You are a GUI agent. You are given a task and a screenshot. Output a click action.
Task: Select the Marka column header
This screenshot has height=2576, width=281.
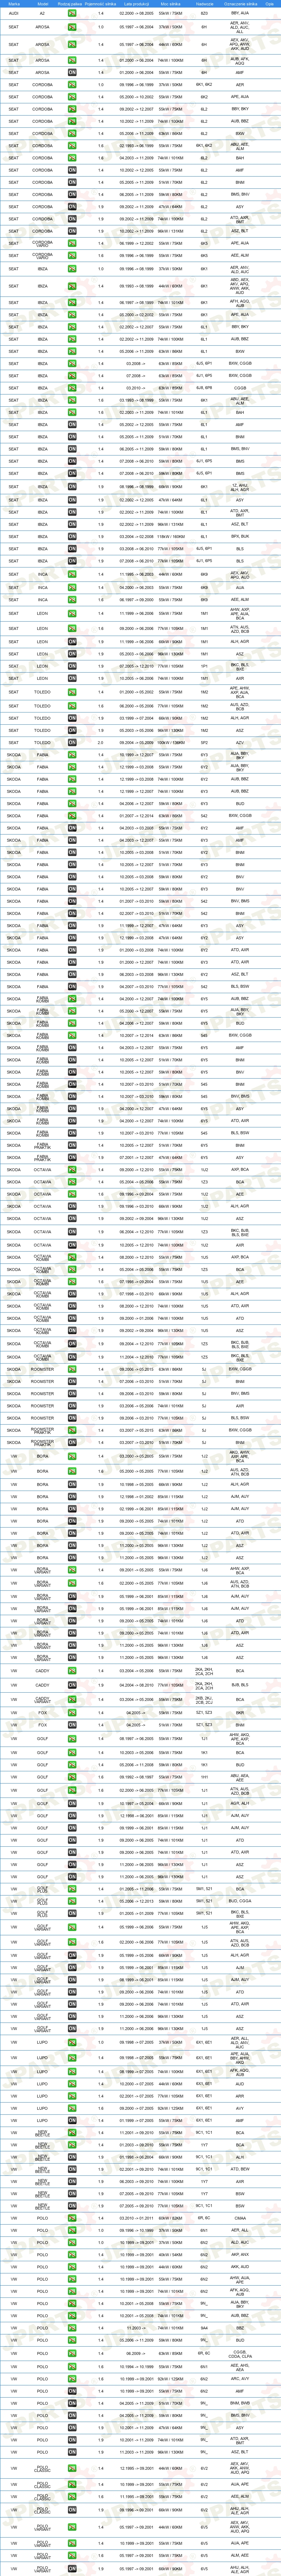click(x=14, y=4)
